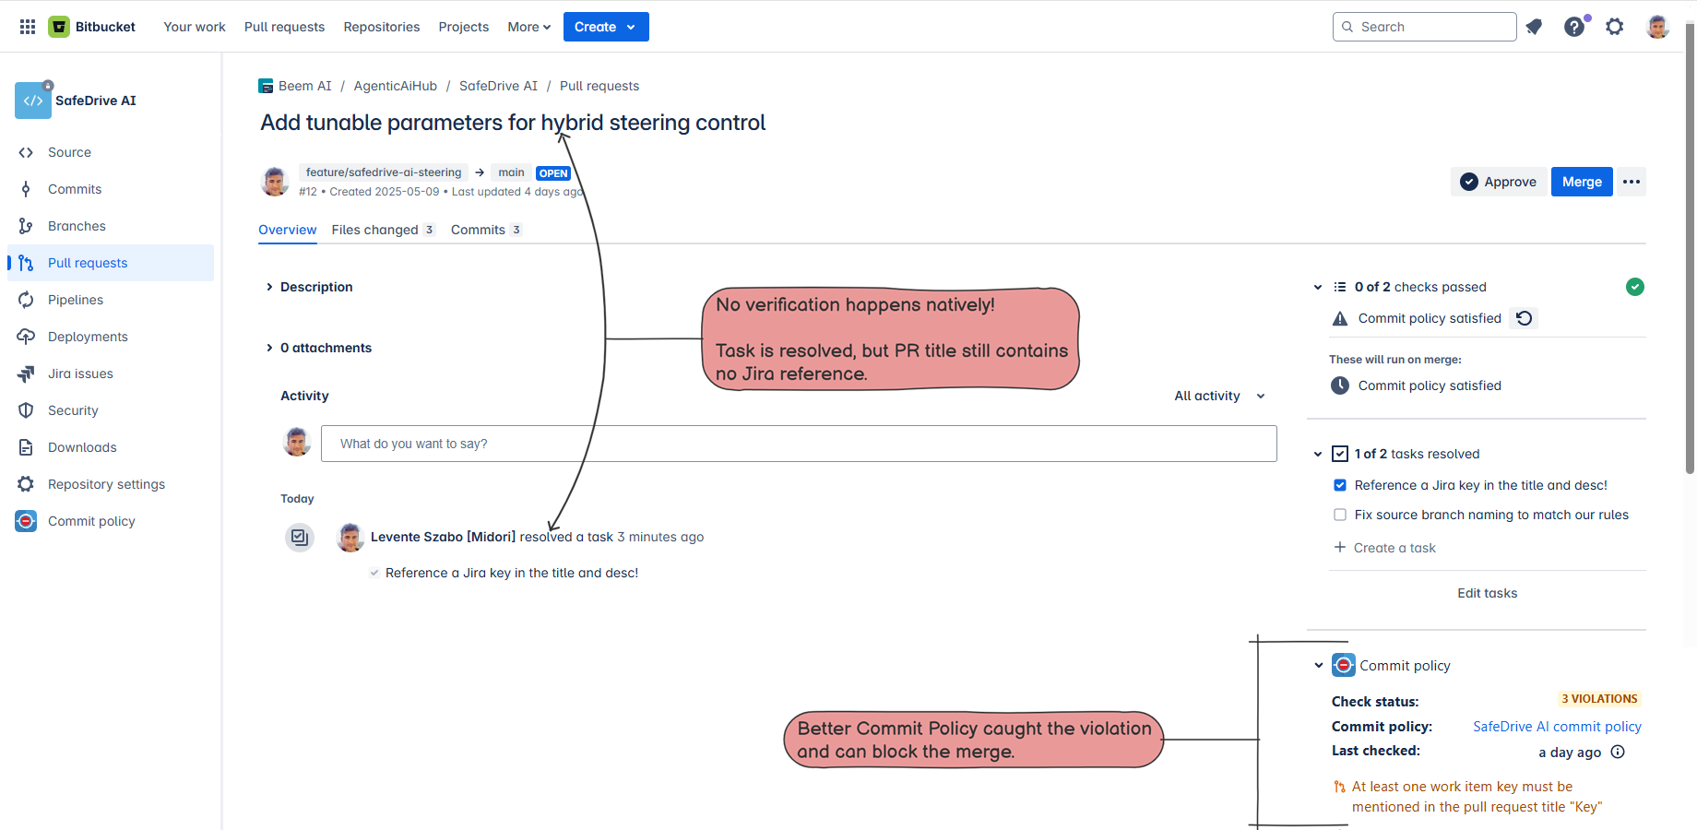
Task: Click the Commit policy panel logo icon
Action: pos(1344,665)
